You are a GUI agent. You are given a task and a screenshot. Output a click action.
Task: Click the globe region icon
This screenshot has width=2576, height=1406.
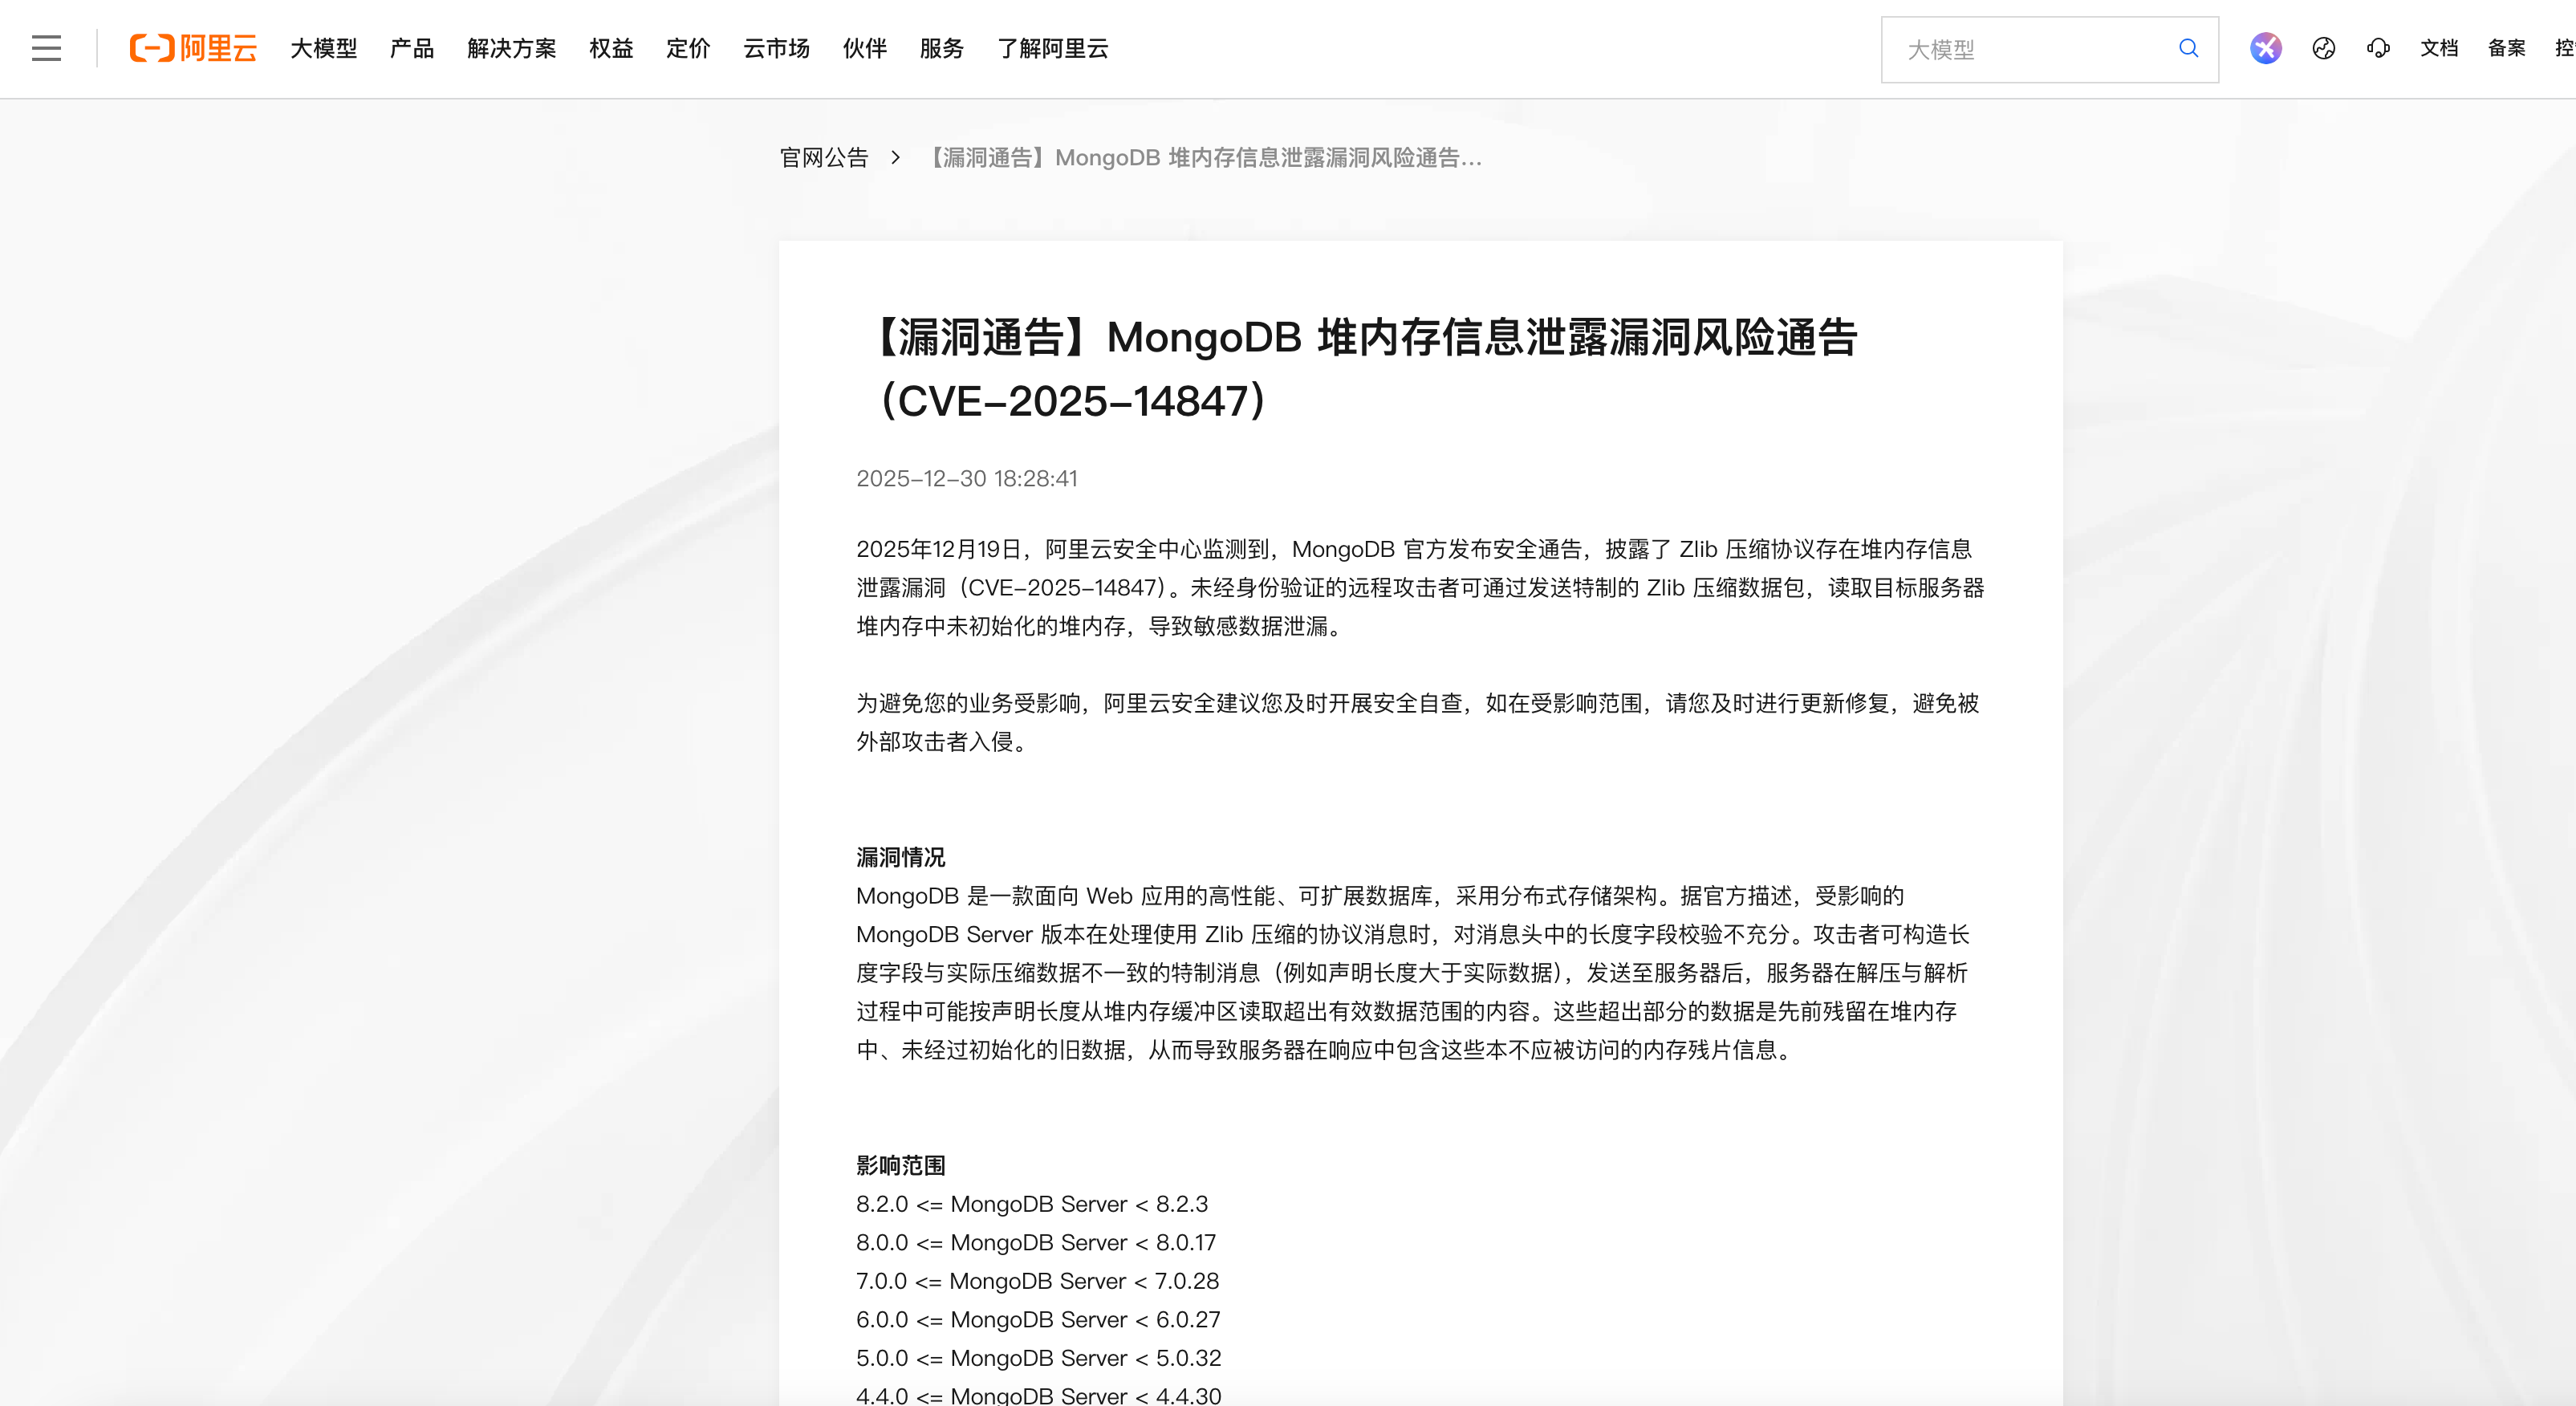tap(2323, 48)
